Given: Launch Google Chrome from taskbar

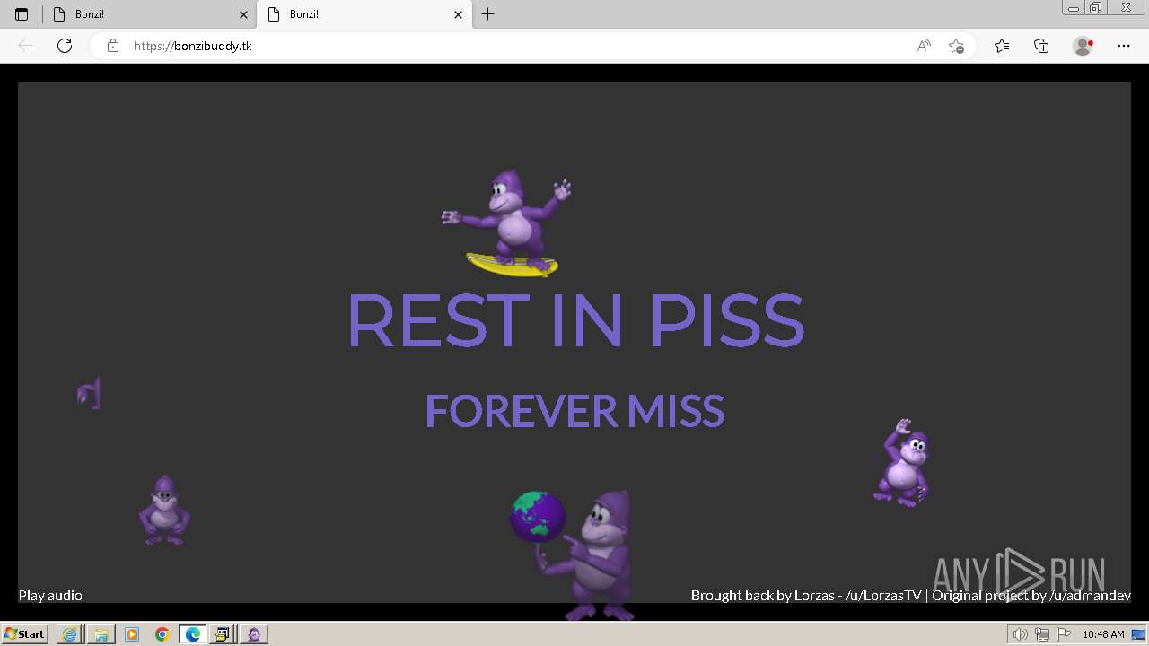Looking at the screenshot, I should click(162, 634).
